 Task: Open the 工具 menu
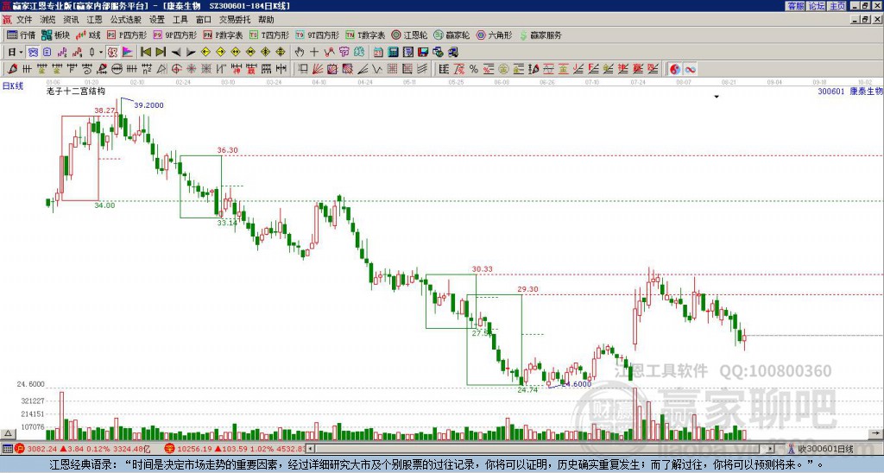180,20
